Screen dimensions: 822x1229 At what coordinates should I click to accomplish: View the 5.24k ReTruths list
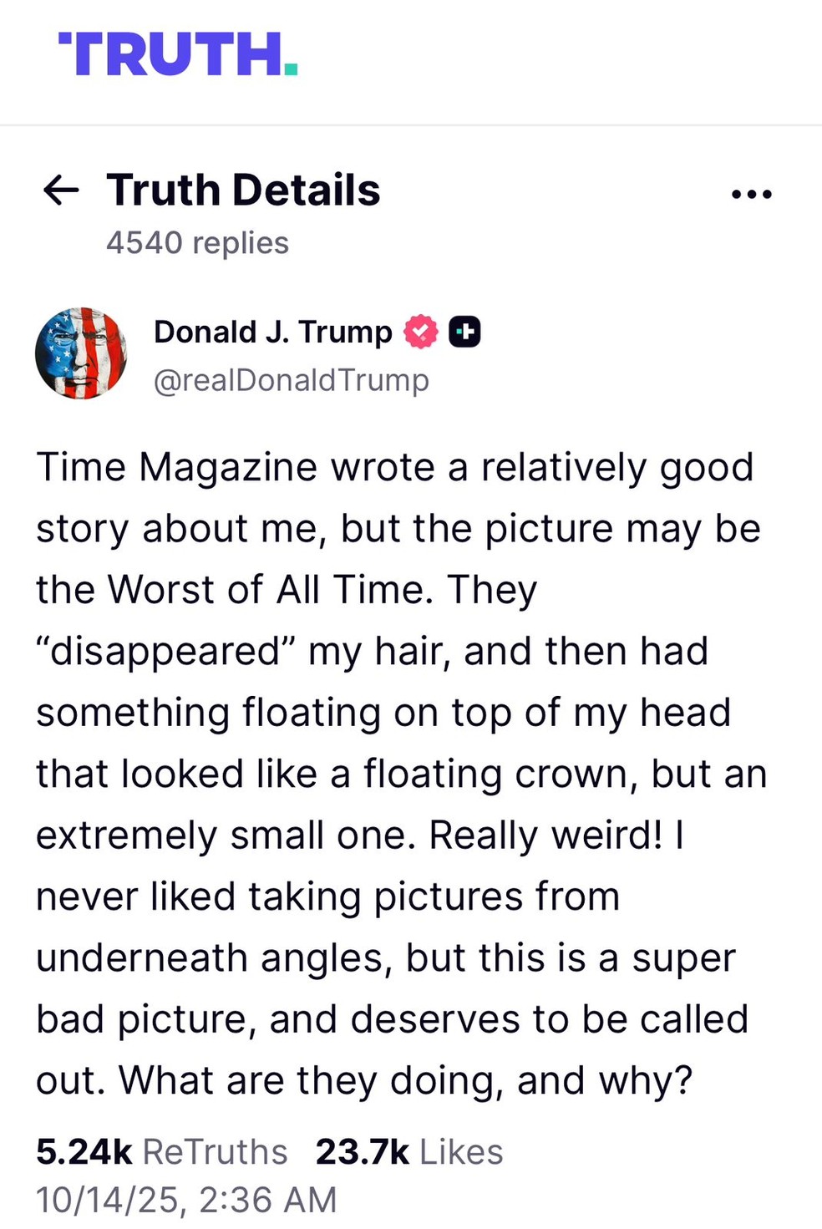161,1151
